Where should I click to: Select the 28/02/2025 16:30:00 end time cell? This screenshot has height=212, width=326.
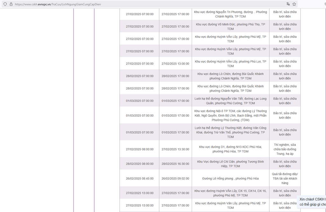pyautogui.click(x=175, y=164)
